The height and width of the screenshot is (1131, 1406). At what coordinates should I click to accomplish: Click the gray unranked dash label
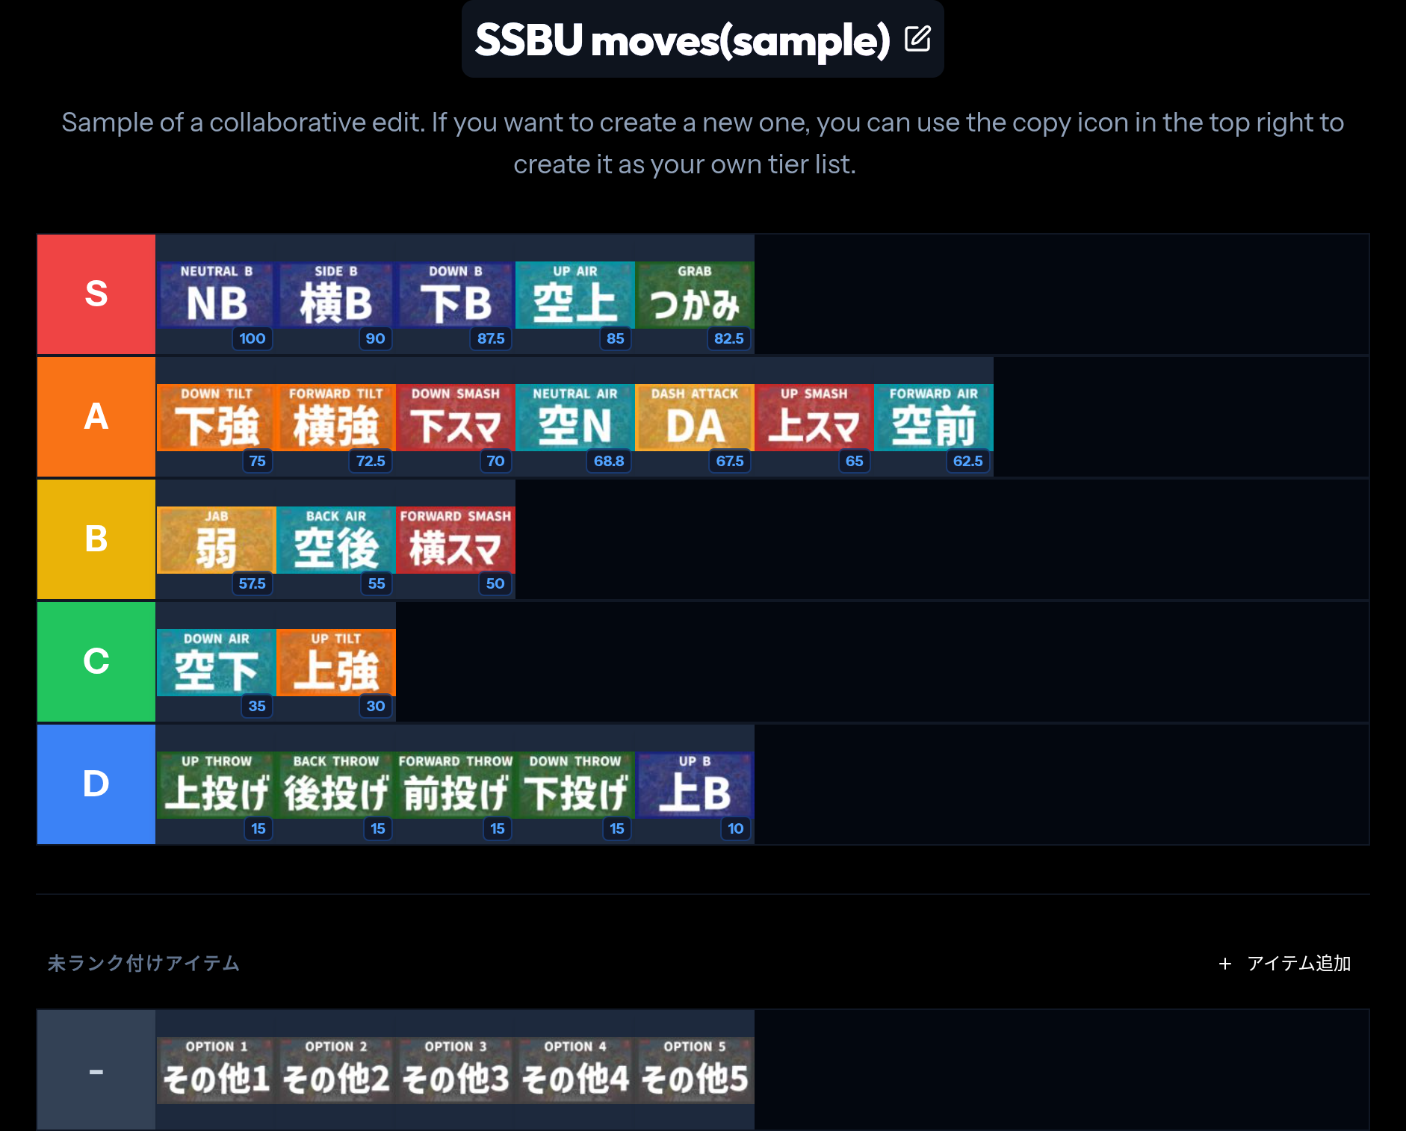click(x=96, y=1070)
